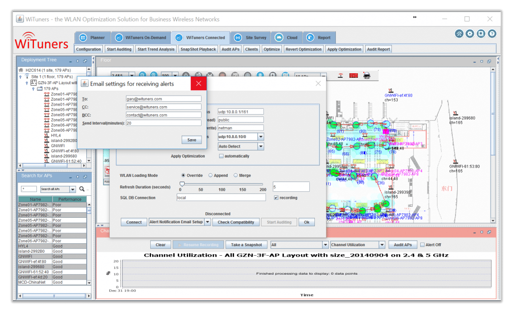Open the Auto Detect dropdown
Viewport: 514px width, 313px height.
pos(261,147)
